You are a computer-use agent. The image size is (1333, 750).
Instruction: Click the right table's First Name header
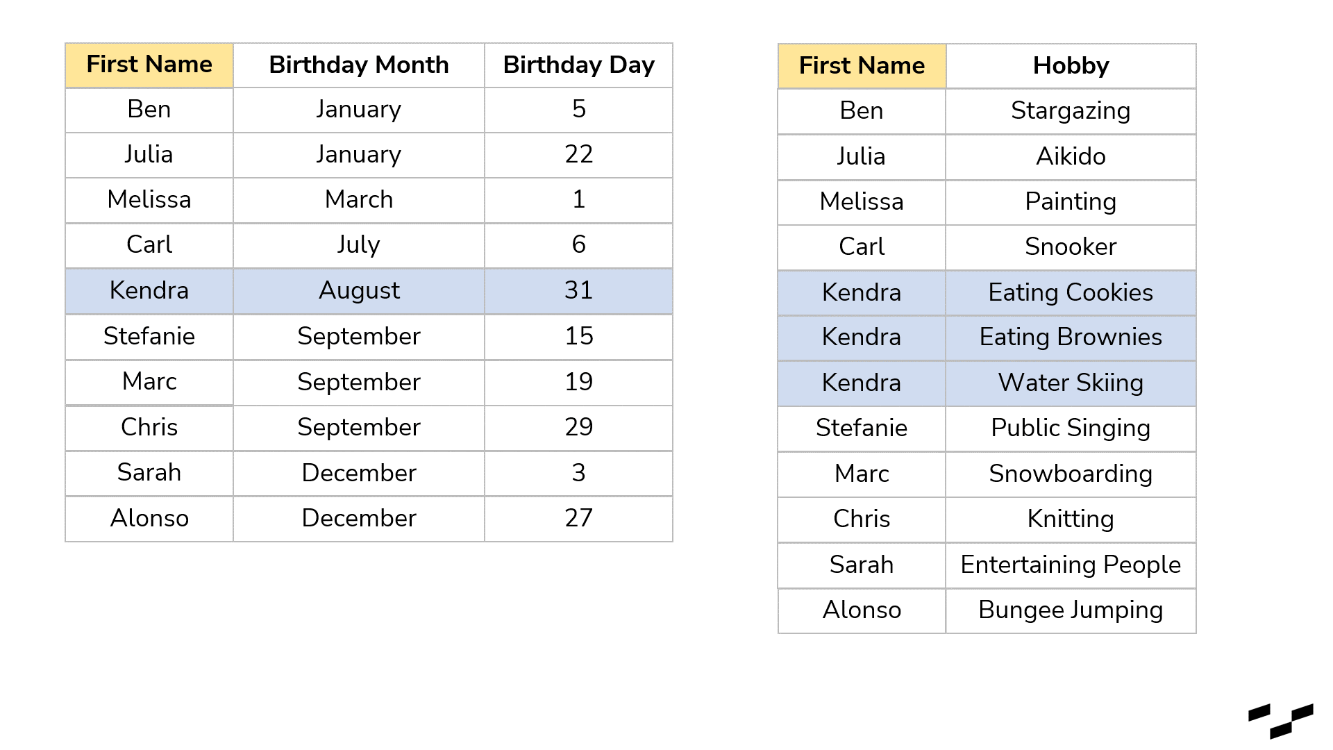862,67
